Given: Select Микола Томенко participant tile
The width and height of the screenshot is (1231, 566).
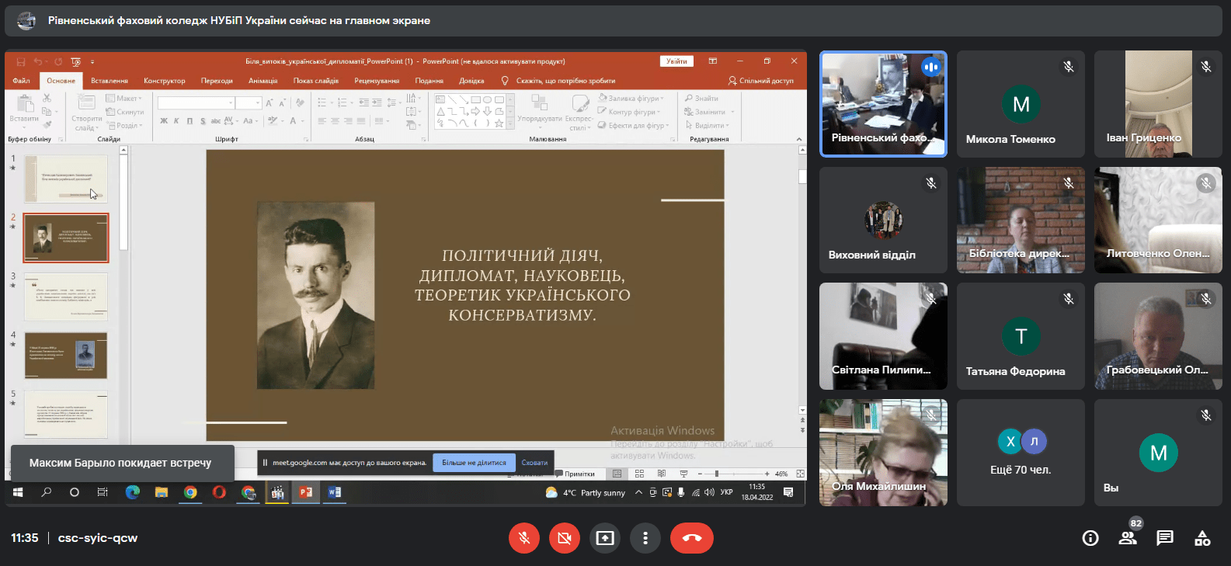Looking at the screenshot, I should [x=1021, y=104].
